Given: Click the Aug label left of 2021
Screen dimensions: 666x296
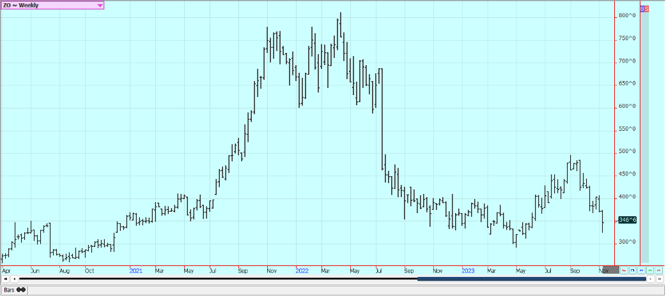Looking at the screenshot, I should (x=65, y=270).
